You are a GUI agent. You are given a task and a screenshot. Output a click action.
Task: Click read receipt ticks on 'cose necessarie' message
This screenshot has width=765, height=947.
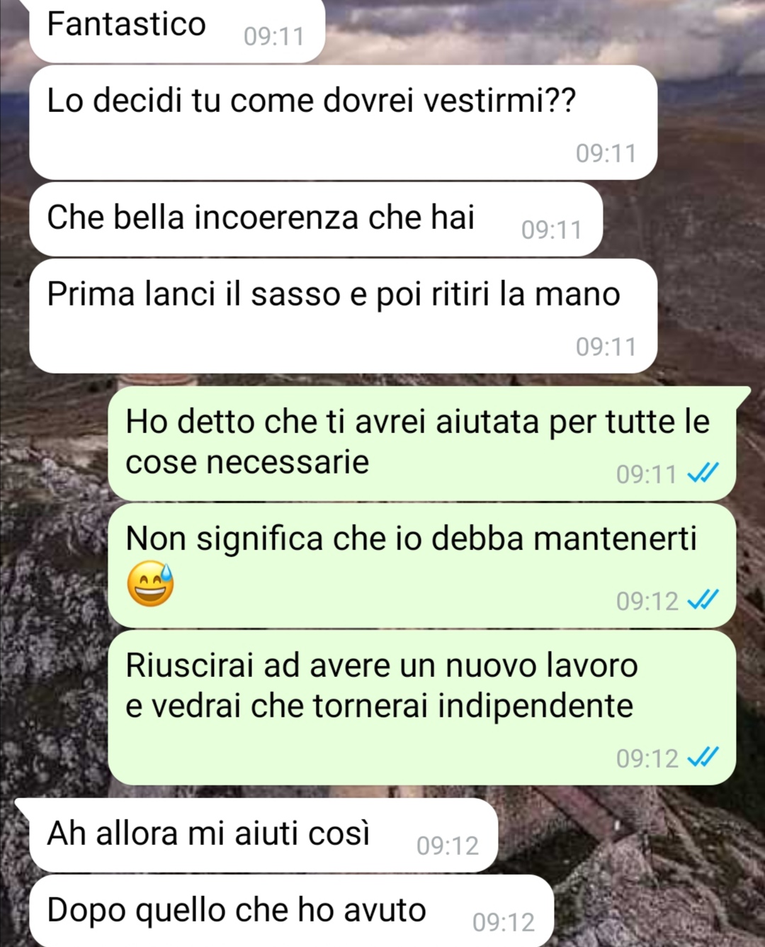click(703, 473)
